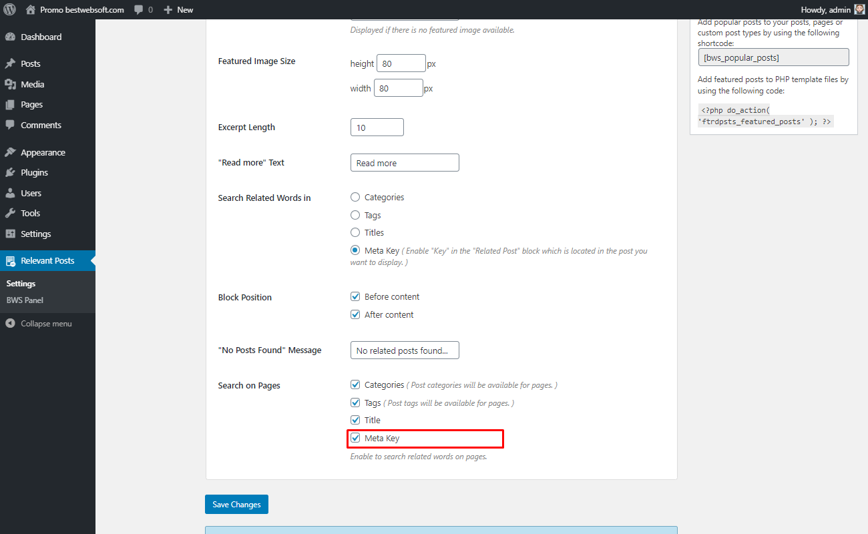868x534 pixels.
Task: Click the Plugins plug icon
Action: pos(10,172)
